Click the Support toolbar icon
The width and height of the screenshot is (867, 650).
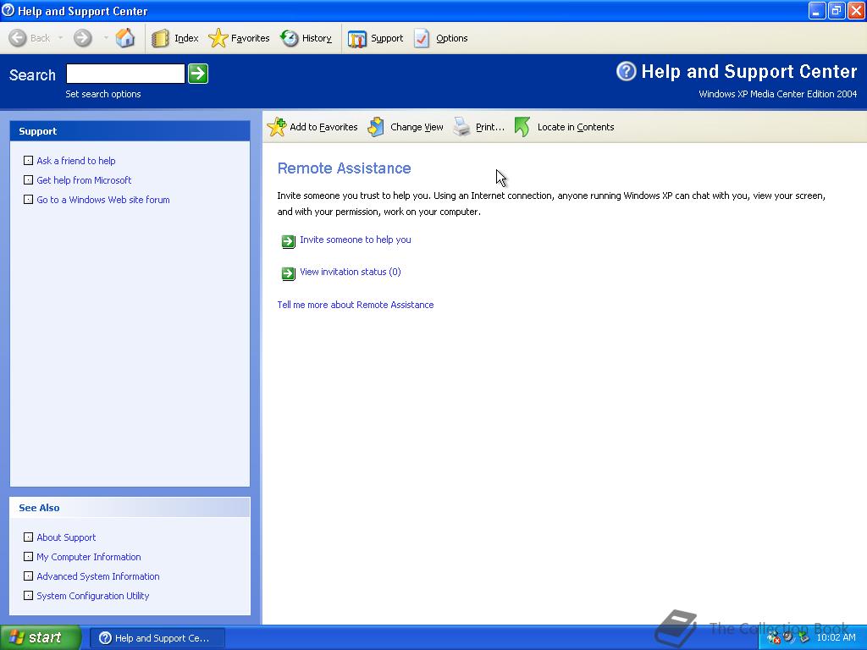pyautogui.click(x=357, y=39)
